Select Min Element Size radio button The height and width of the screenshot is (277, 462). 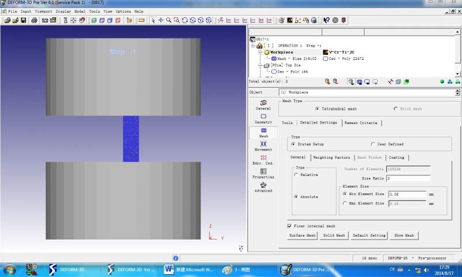(345, 194)
